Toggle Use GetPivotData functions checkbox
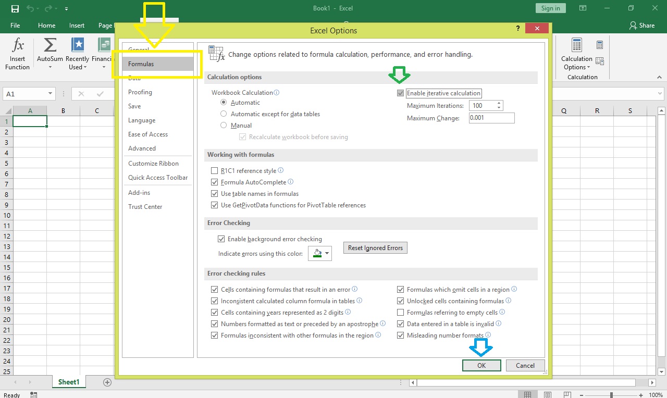 point(214,205)
